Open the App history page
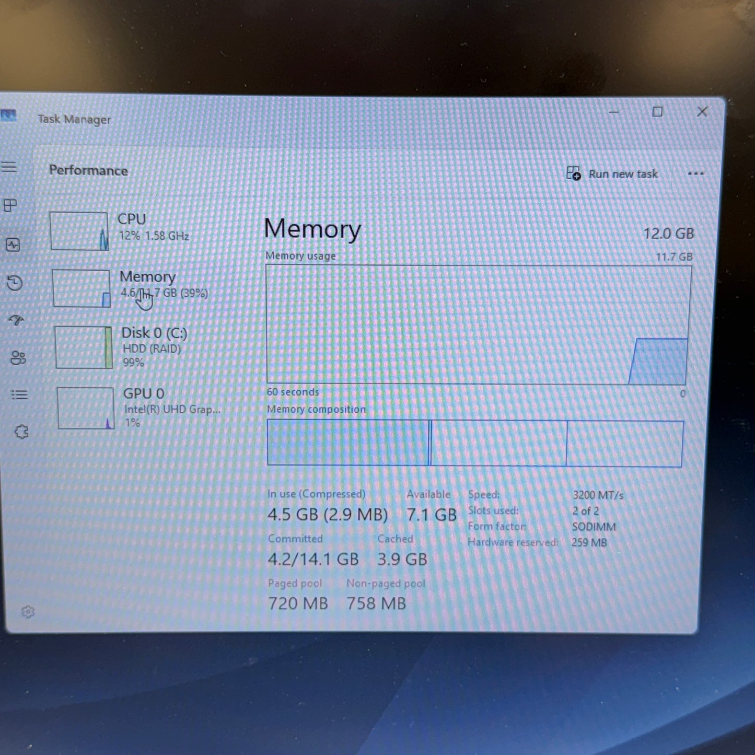The width and height of the screenshot is (755, 755). (x=14, y=282)
